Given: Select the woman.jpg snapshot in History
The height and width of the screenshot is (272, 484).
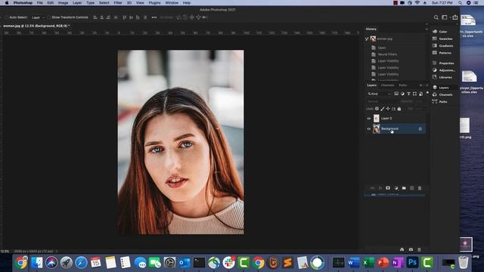Looking at the screenshot, I should (x=385, y=39).
